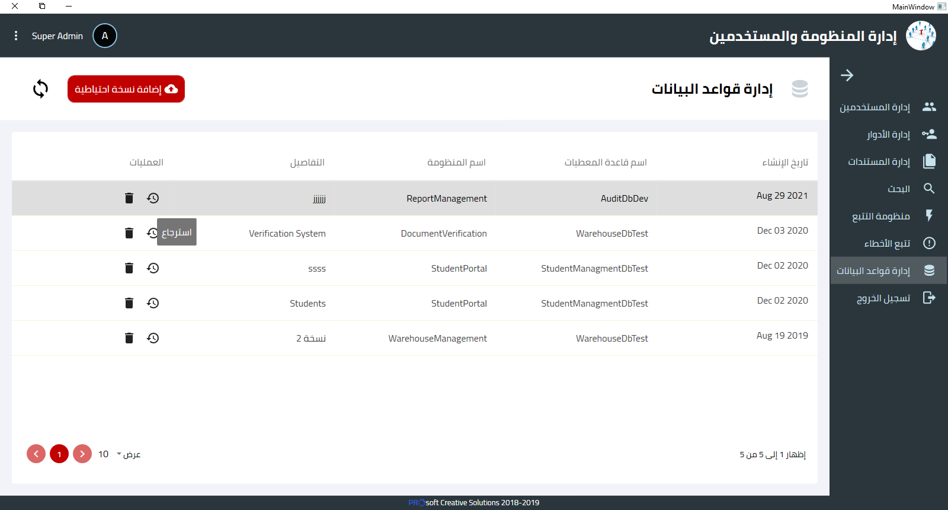
Task: Click the التفاصيل column header
Action: [x=308, y=162]
